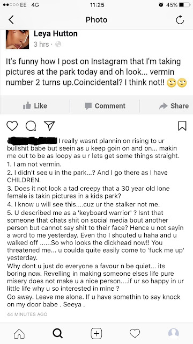This screenshot has height=344, width=193.
Task: Save the post with the bookmark icon
Action: pyautogui.click(x=182, y=126)
